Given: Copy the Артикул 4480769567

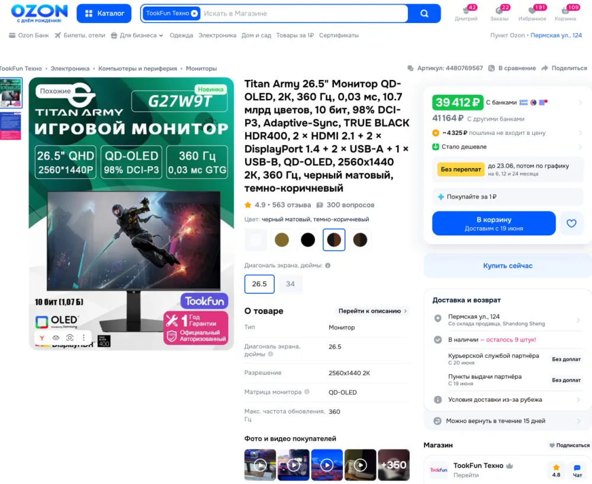Looking at the screenshot, I should pos(446,68).
